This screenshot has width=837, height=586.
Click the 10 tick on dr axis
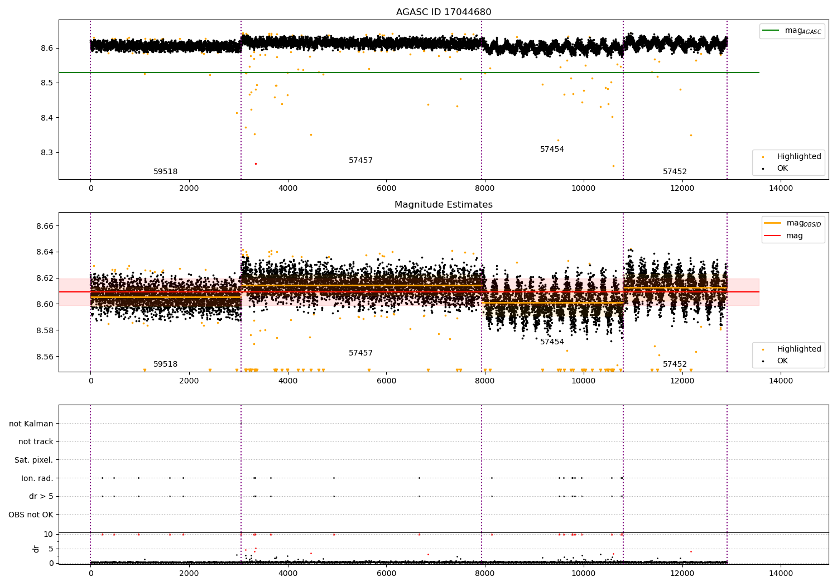[x=48, y=534]
